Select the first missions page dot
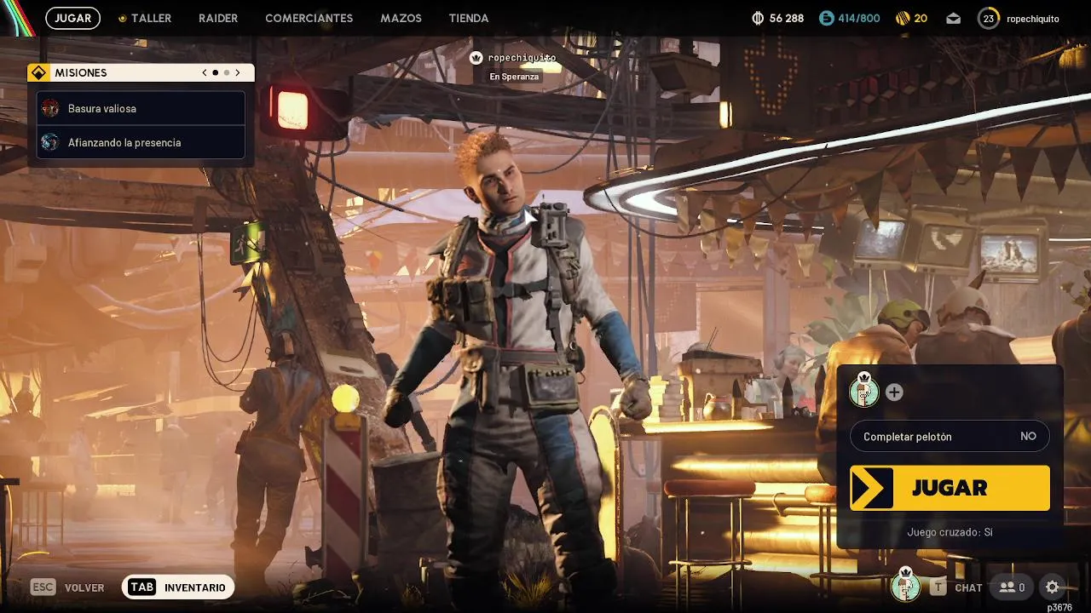Screen dimensions: 1091x613 215,73
